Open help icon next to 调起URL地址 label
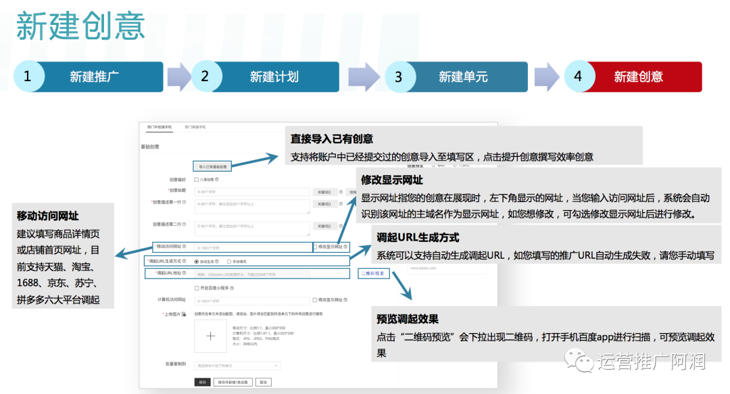This screenshot has height=394, width=730. click(x=185, y=273)
